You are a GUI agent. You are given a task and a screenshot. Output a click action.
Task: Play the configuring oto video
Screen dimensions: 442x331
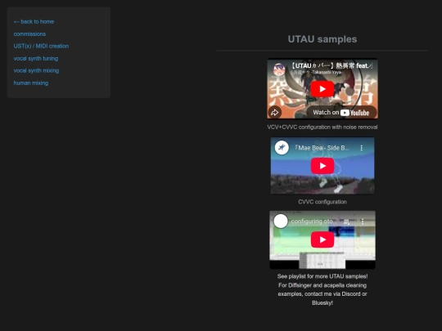point(322,239)
